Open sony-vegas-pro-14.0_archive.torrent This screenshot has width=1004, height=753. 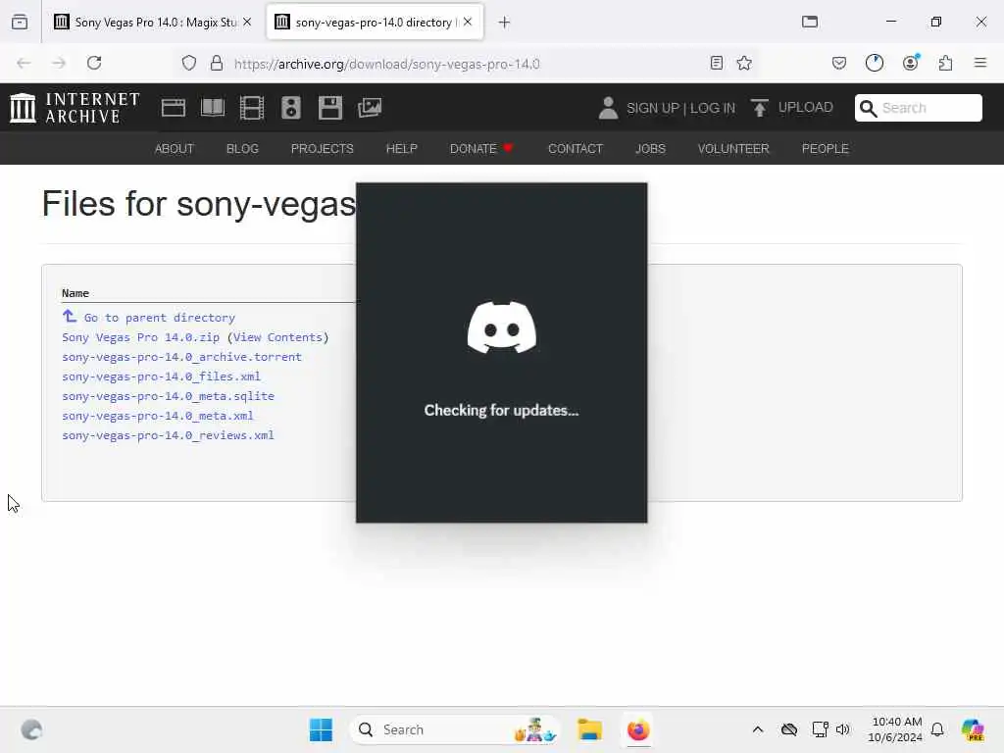pyautogui.click(x=181, y=357)
